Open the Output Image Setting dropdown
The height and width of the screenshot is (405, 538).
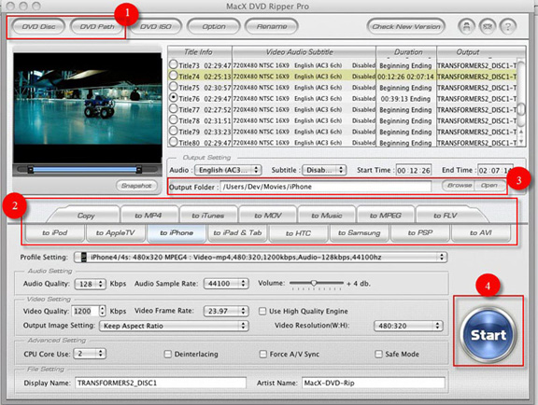pyautogui.click(x=174, y=326)
